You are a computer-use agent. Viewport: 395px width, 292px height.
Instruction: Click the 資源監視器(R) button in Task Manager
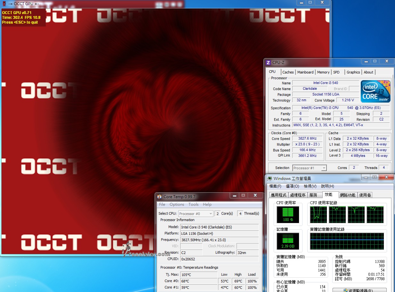coord(359,290)
